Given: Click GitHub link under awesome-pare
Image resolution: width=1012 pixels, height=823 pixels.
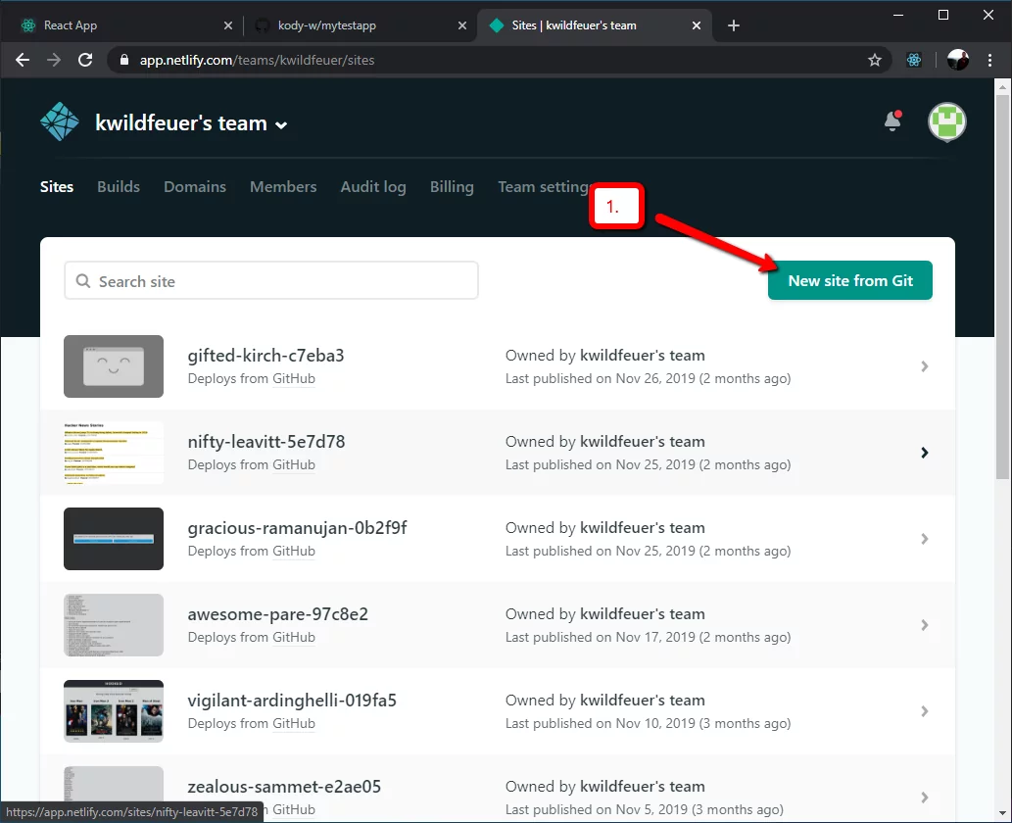Looking at the screenshot, I should 294,637.
